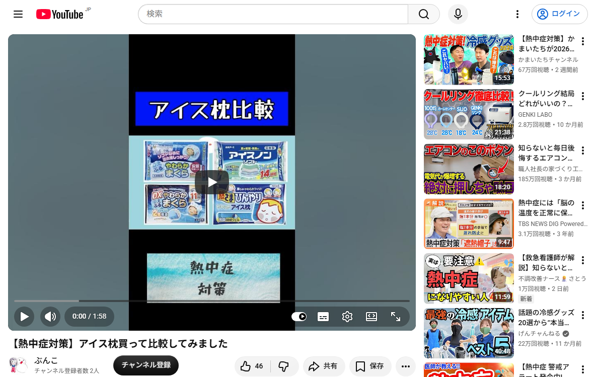Image resolution: width=596 pixels, height=377 pixels.
Task: Click かまいたちチャンネル channel name
Action: click(548, 60)
